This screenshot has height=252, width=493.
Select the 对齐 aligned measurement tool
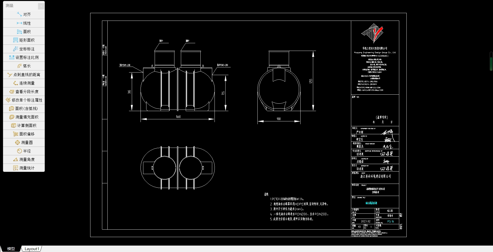pyautogui.click(x=24, y=14)
